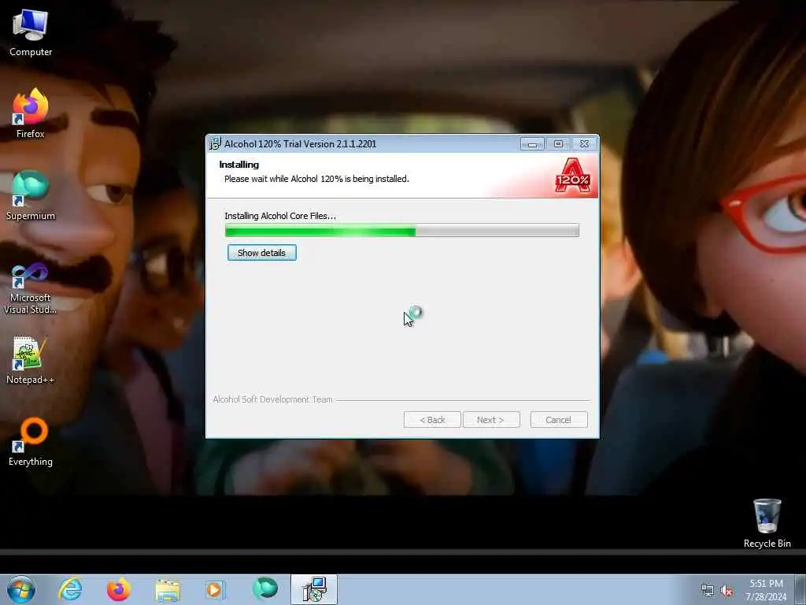
Task: Click the muted volume tray icon
Action: pyautogui.click(x=727, y=591)
